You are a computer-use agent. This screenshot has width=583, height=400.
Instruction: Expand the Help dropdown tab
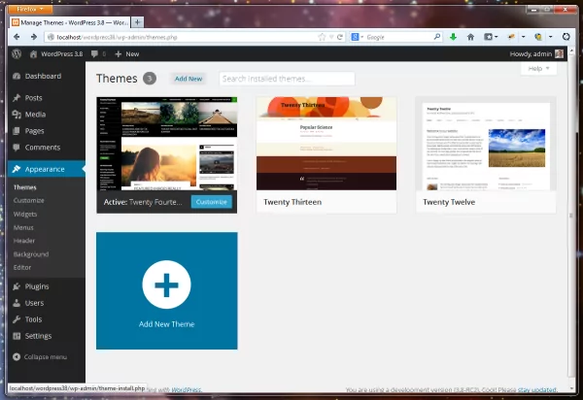pyautogui.click(x=537, y=69)
